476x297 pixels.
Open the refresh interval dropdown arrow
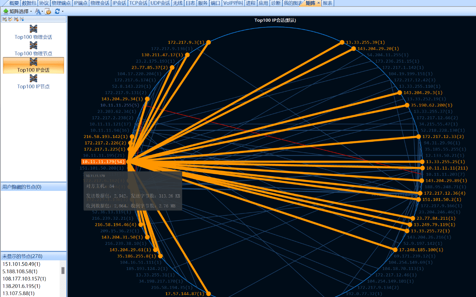[x=63, y=11]
